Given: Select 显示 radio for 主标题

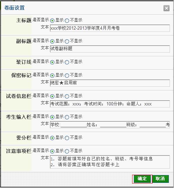Looking at the screenshot, I should click(x=52, y=20).
